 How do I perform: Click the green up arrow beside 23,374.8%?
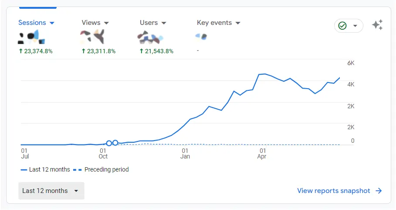(x=20, y=51)
